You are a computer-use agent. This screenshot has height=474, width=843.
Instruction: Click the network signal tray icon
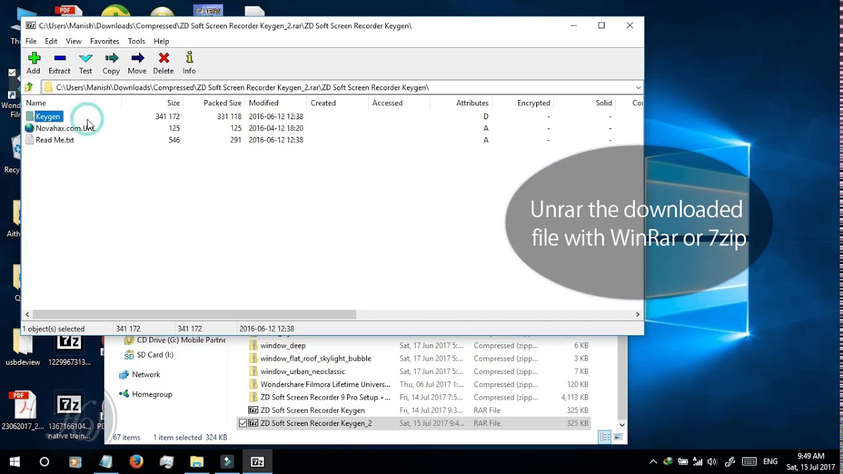(x=698, y=461)
